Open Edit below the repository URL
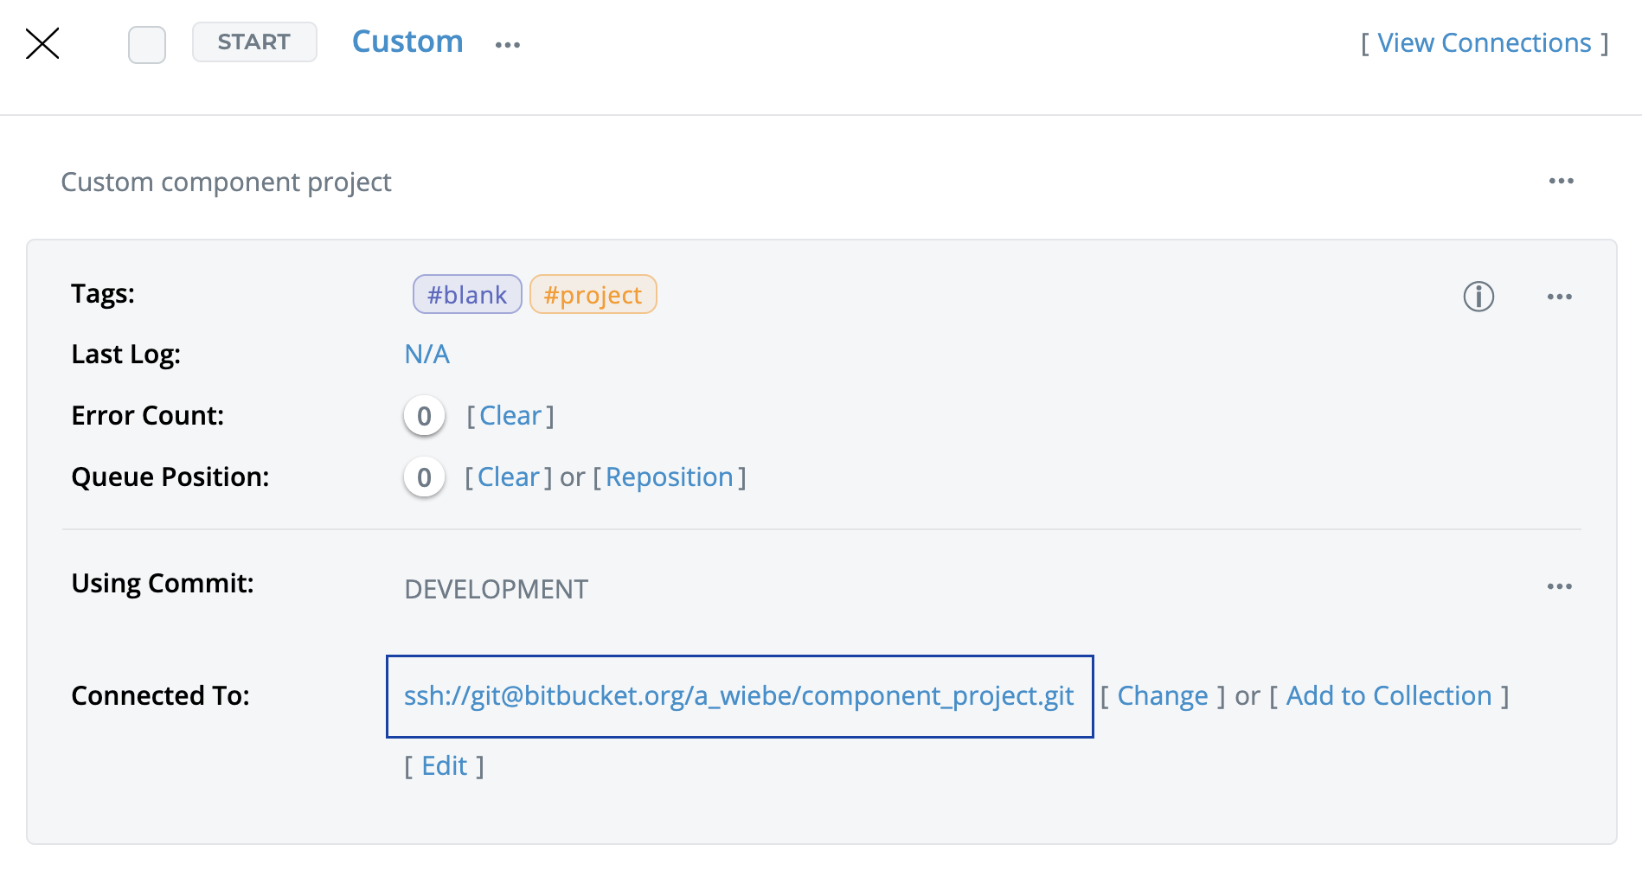This screenshot has height=870, width=1642. point(443,765)
